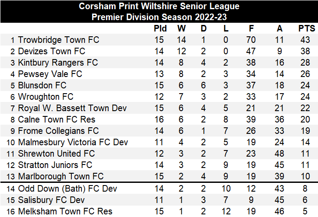Click Odd Down (Bath) FC Dev
This screenshot has height=217, width=318.
[x=67, y=189]
